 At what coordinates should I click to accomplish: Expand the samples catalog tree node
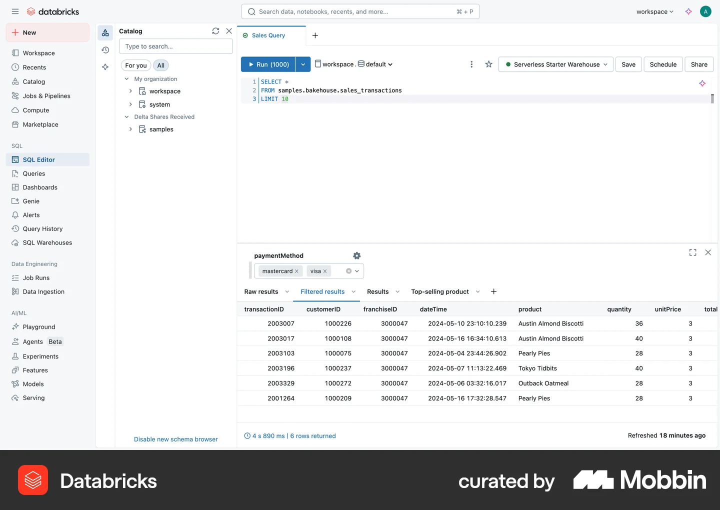pyautogui.click(x=130, y=129)
